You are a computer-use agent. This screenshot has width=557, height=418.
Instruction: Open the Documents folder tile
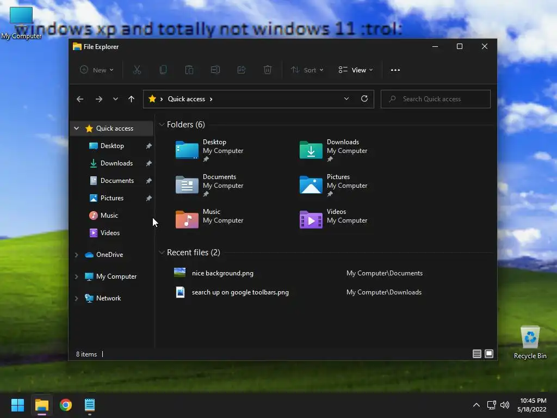pos(209,186)
